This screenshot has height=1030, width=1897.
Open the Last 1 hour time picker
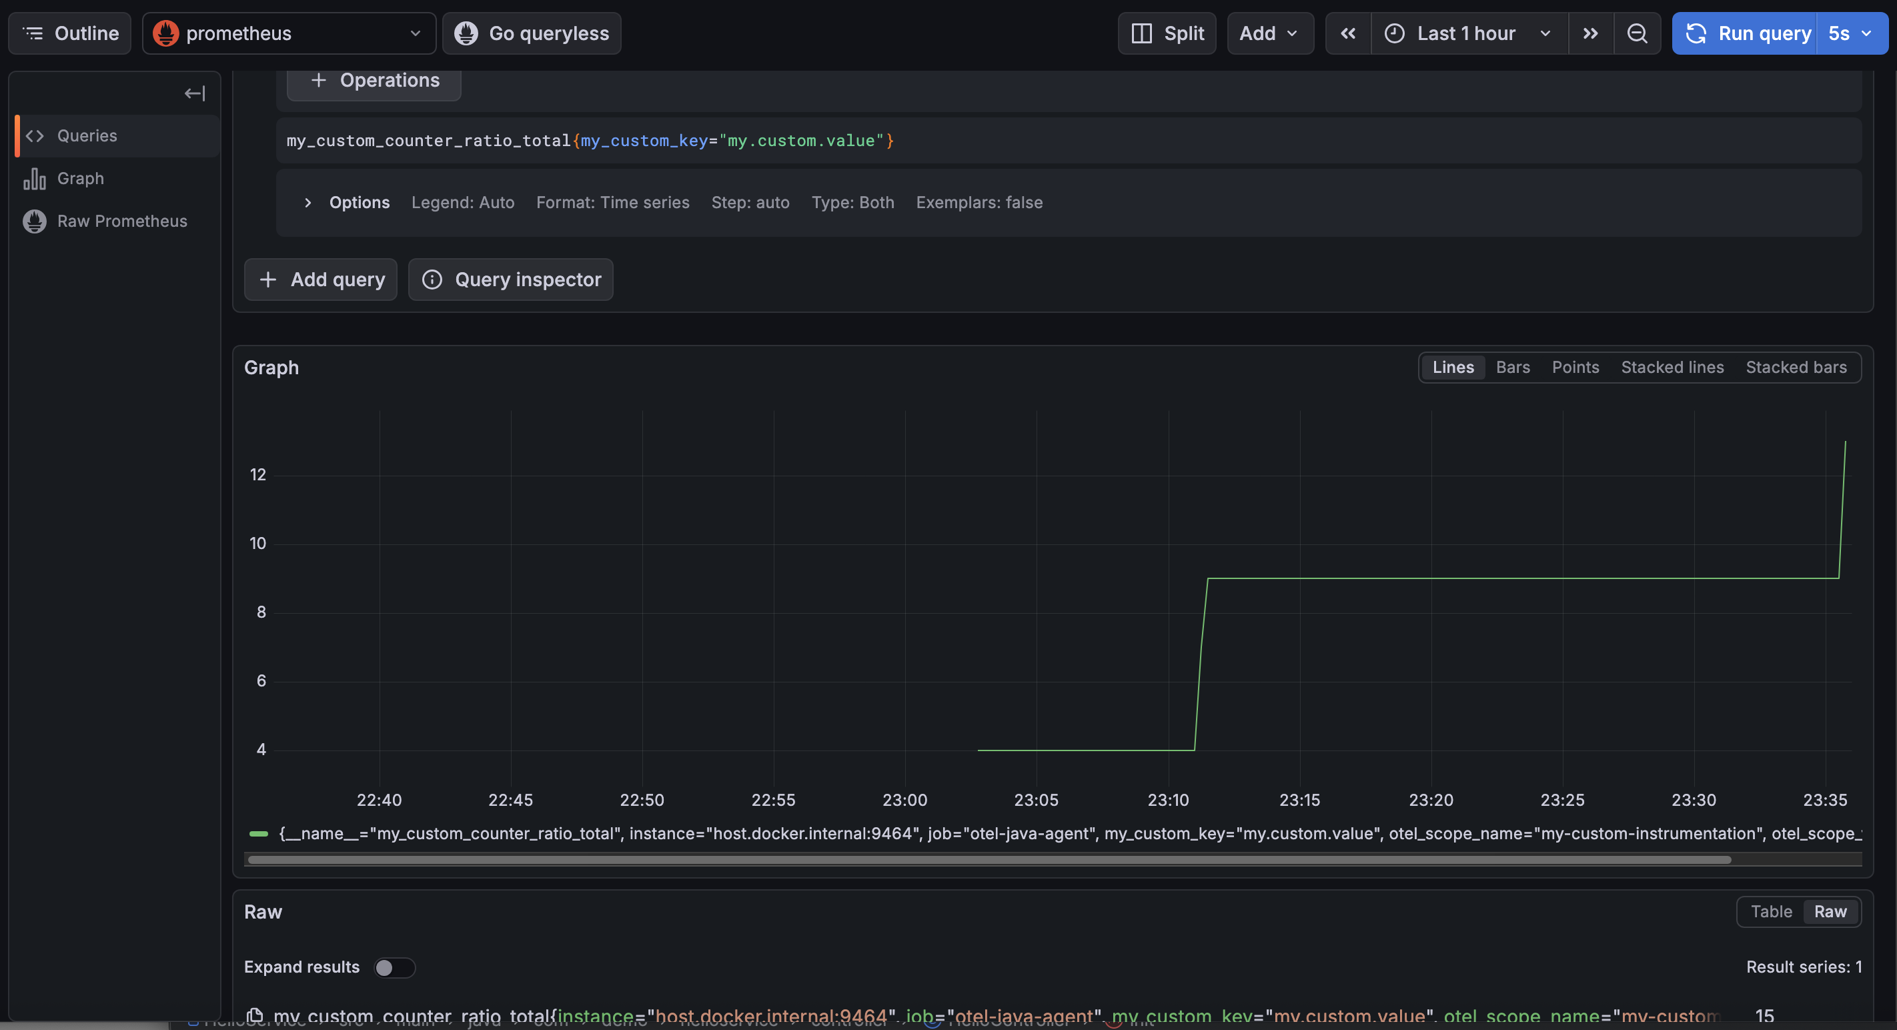tap(1468, 34)
